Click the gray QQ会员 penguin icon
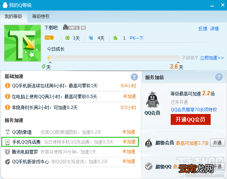 pos(153,99)
